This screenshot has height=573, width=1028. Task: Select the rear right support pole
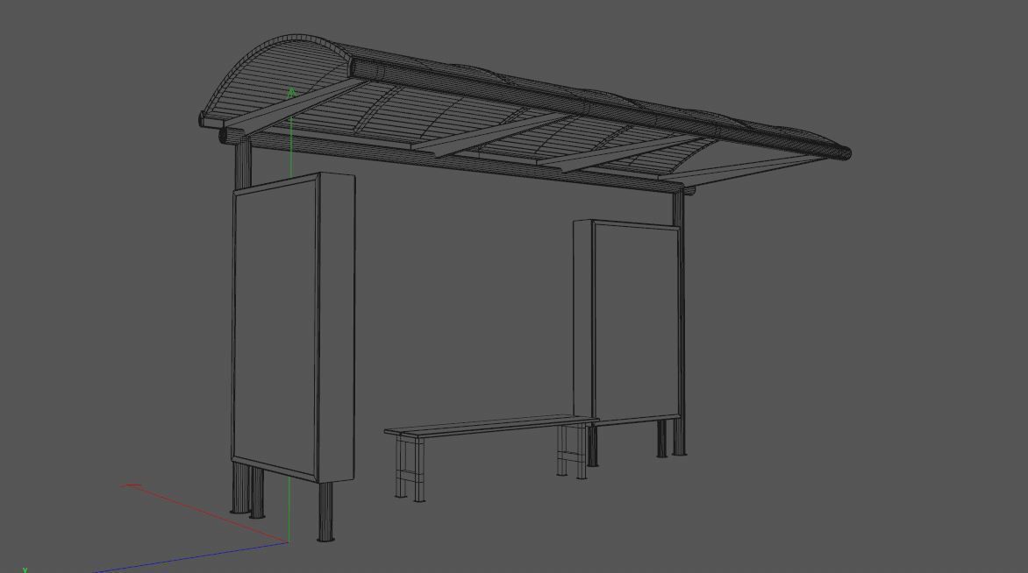click(679, 324)
